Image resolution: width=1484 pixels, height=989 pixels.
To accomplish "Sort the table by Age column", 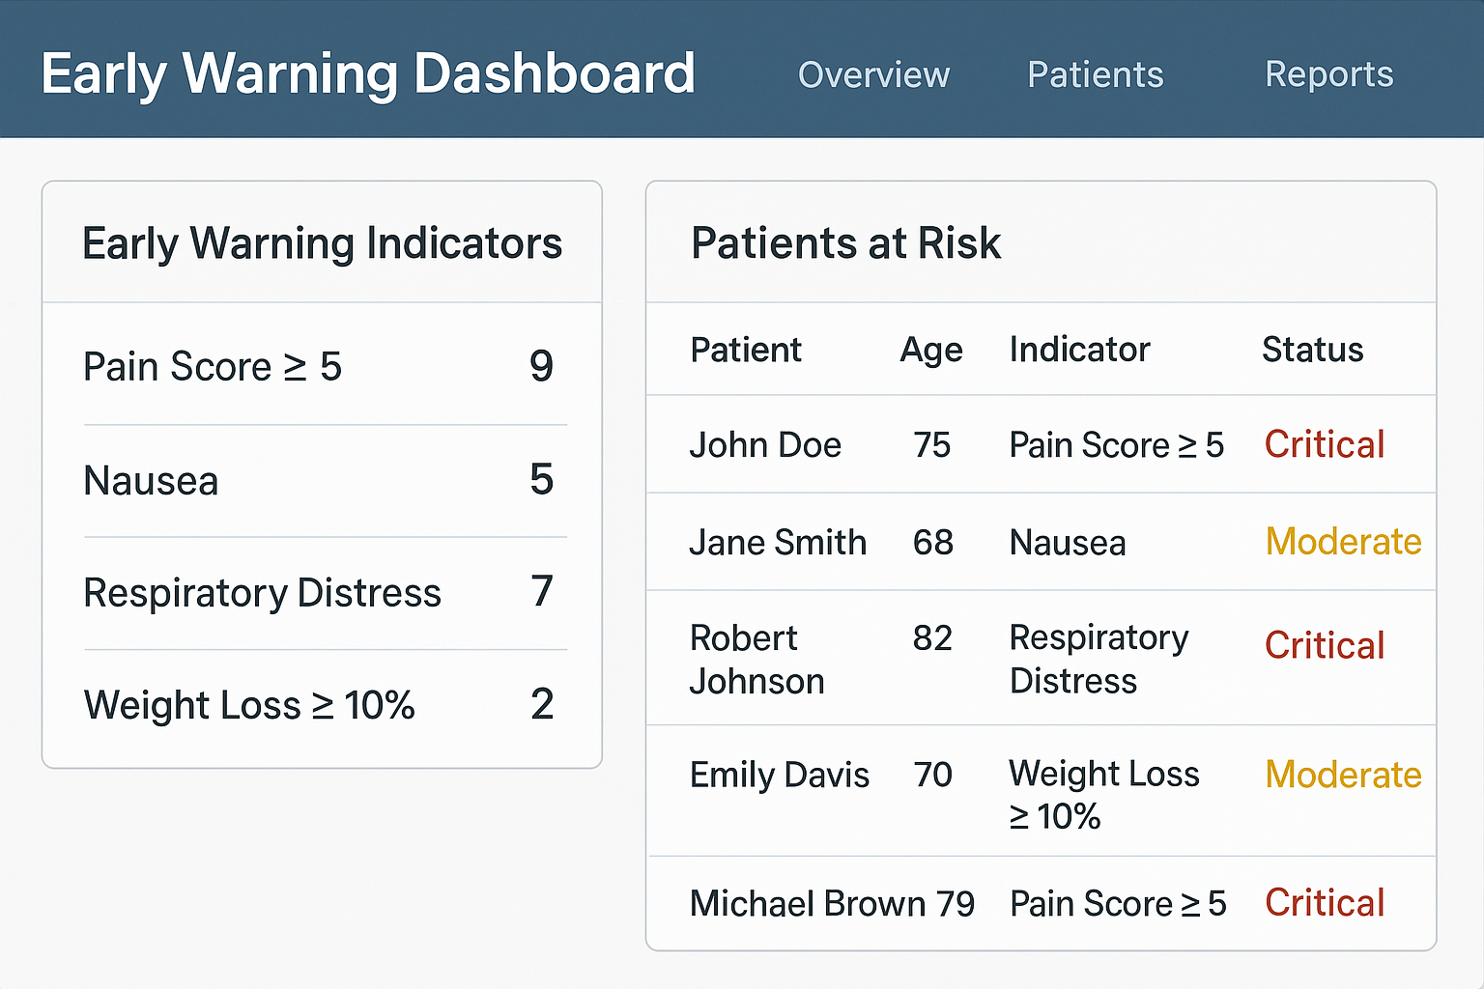I will 930,350.
